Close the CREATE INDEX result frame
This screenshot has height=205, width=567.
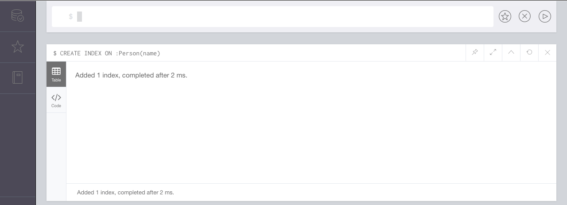tap(548, 53)
